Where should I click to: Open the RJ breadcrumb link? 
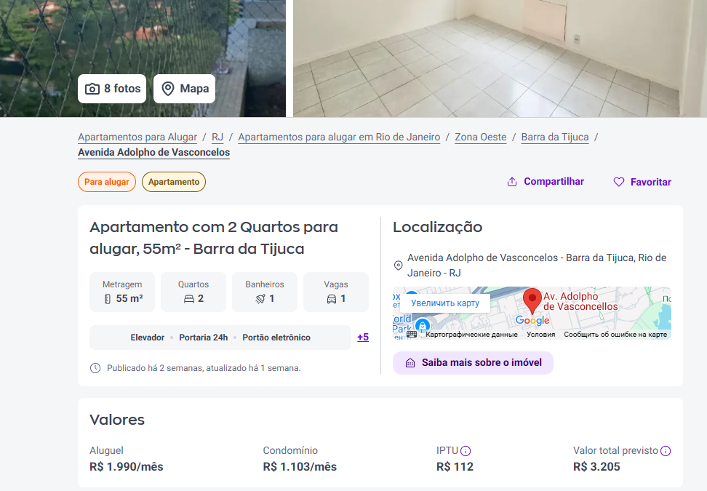217,137
